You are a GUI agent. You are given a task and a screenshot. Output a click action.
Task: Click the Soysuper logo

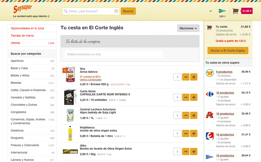pyautogui.click(x=23, y=9)
